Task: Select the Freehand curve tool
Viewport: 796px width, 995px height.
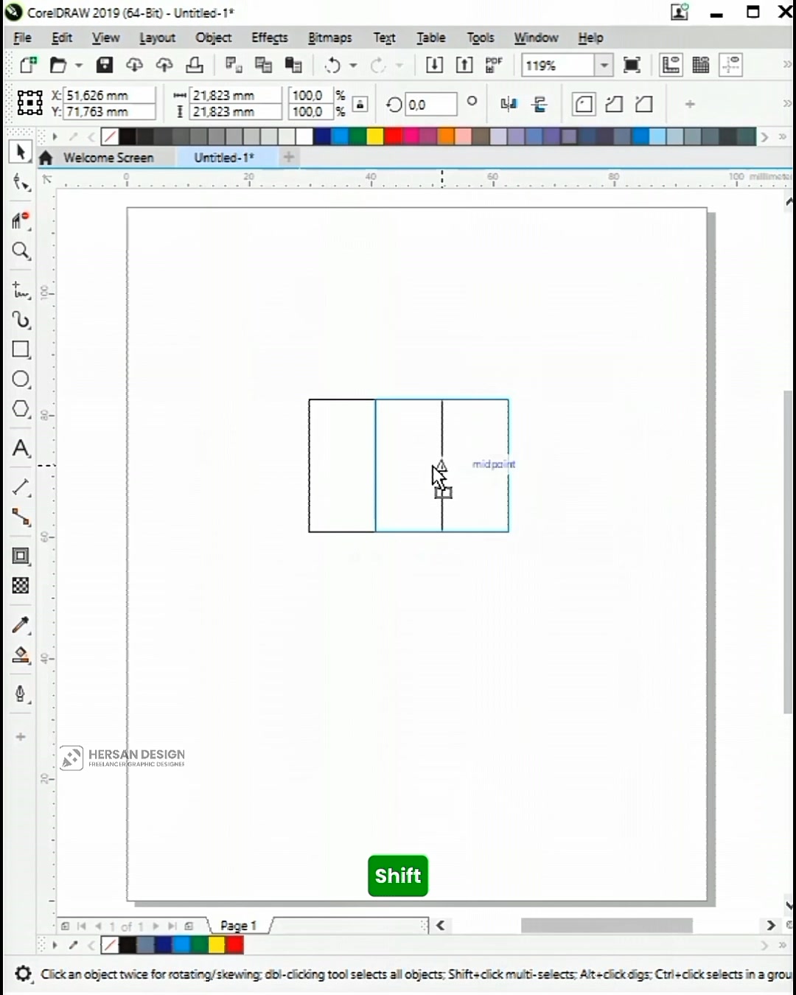Action: pyautogui.click(x=21, y=290)
